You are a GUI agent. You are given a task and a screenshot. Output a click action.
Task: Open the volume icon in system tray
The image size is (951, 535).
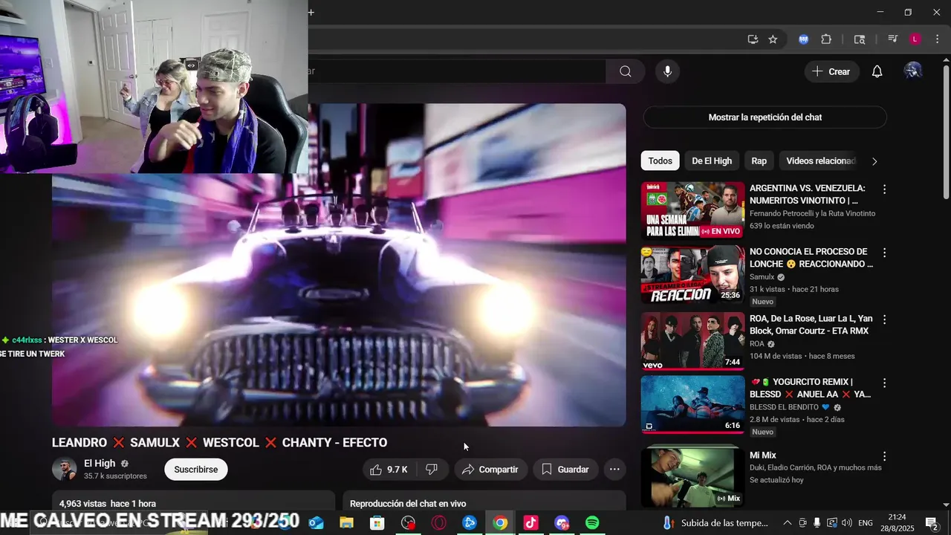click(846, 523)
